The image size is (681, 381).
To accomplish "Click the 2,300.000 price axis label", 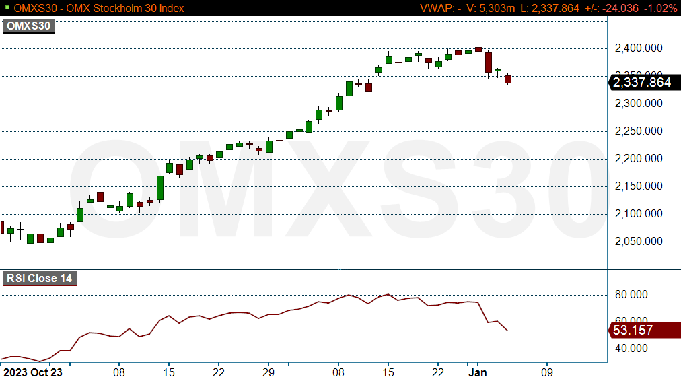I will click(639, 104).
